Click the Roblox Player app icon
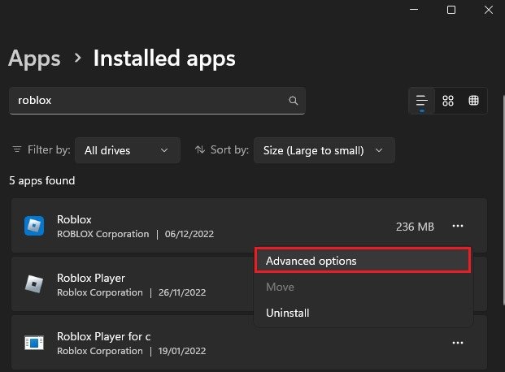The image size is (505, 372). (34, 283)
